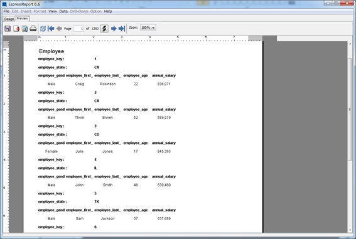Click gender value Female
356x239 pixels.
click(x=51, y=151)
